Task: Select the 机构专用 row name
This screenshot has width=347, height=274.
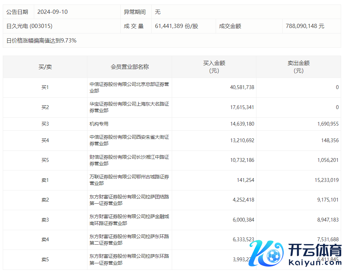Action: (x=99, y=124)
